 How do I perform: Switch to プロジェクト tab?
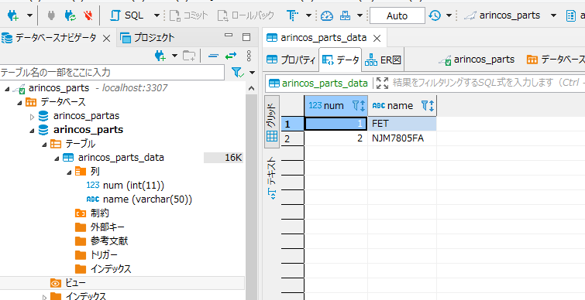pyautogui.click(x=147, y=37)
